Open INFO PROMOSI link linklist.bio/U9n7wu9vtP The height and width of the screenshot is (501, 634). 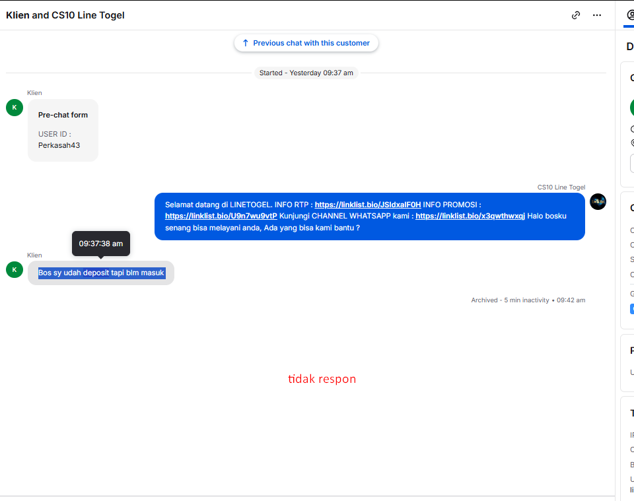pos(221,216)
